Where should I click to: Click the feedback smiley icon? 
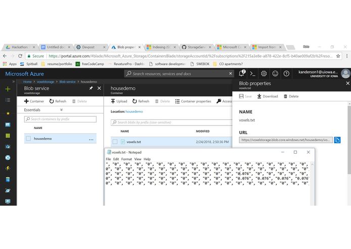pyautogui.click(x=275, y=74)
